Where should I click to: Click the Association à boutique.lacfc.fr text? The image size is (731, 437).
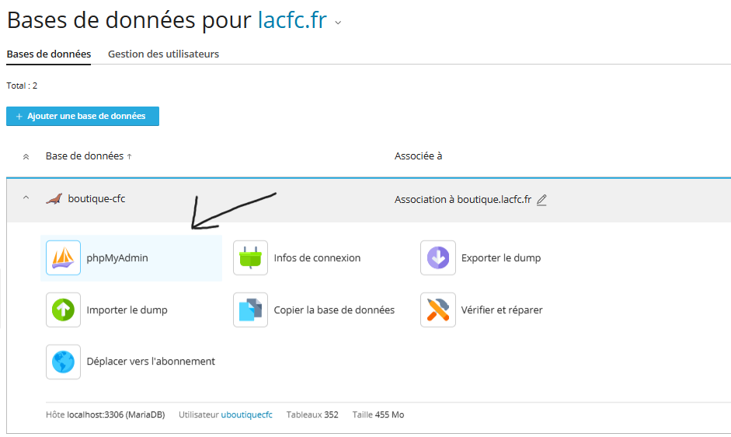pos(463,200)
